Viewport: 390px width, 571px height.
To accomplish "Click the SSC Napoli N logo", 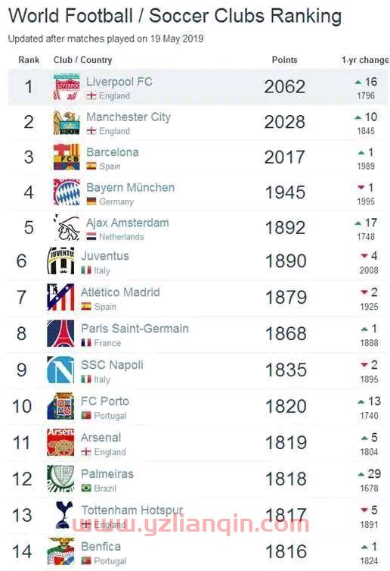I will 60,370.
